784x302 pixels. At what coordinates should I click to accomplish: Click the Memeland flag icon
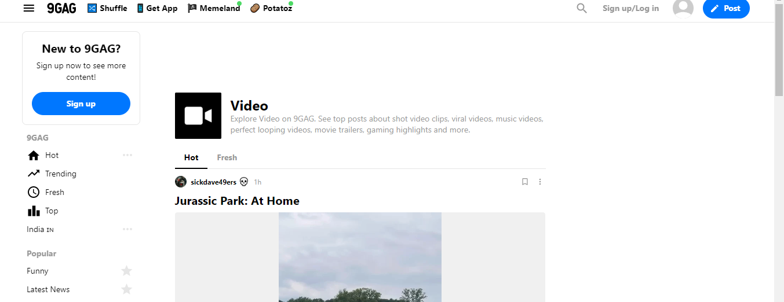[x=192, y=8]
